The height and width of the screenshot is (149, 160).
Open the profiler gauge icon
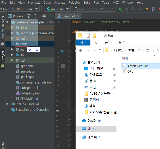pos(140,9)
